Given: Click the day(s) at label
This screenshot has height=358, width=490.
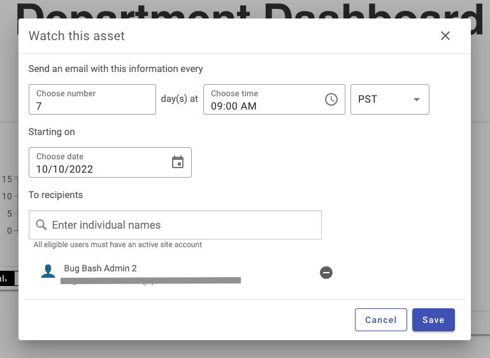Looking at the screenshot, I should 180,99.
